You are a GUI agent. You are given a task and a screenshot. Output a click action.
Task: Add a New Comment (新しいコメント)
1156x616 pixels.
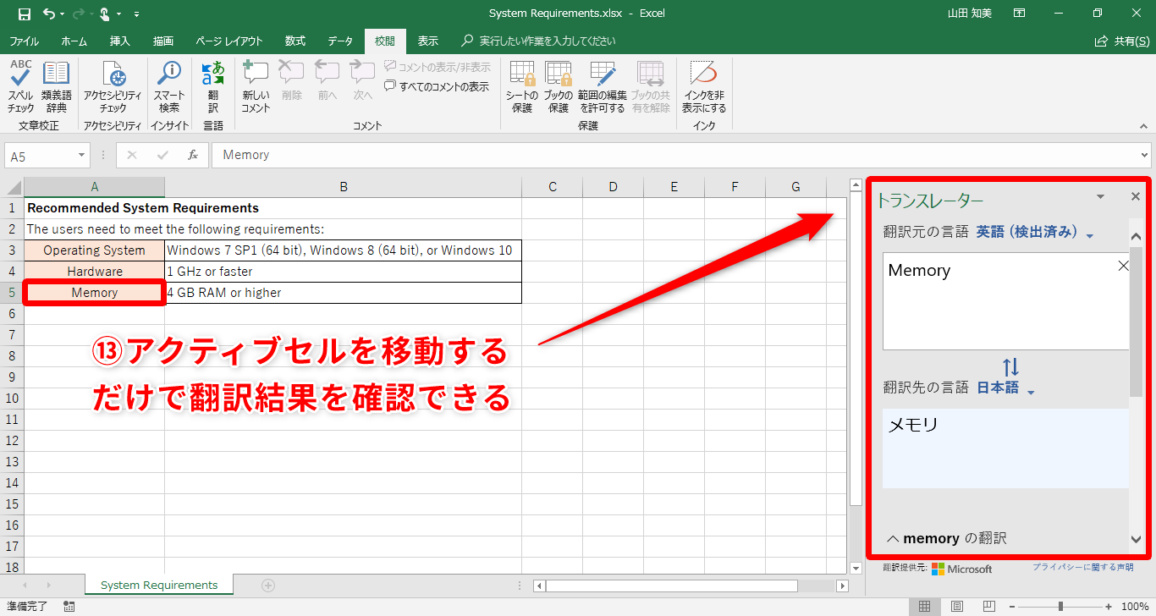(256, 86)
